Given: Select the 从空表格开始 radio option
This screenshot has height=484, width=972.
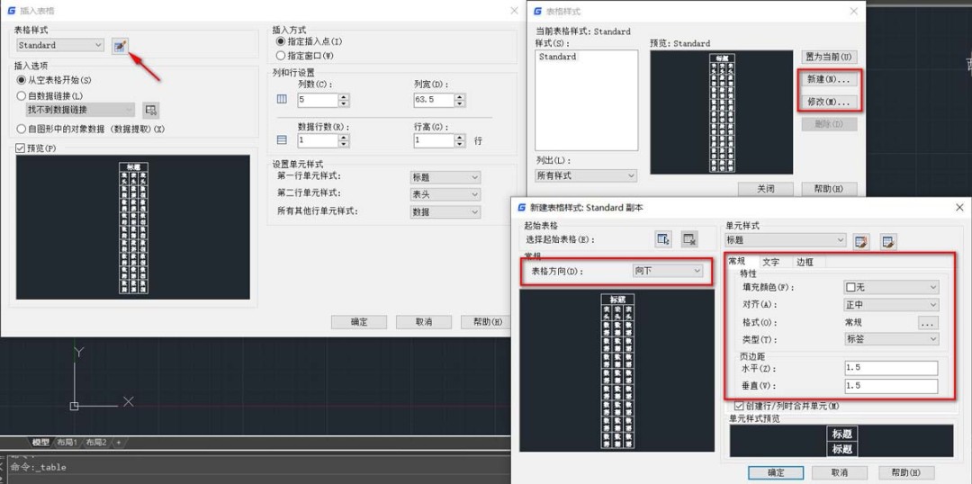Looking at the screenshot, I should pos(22,80).
